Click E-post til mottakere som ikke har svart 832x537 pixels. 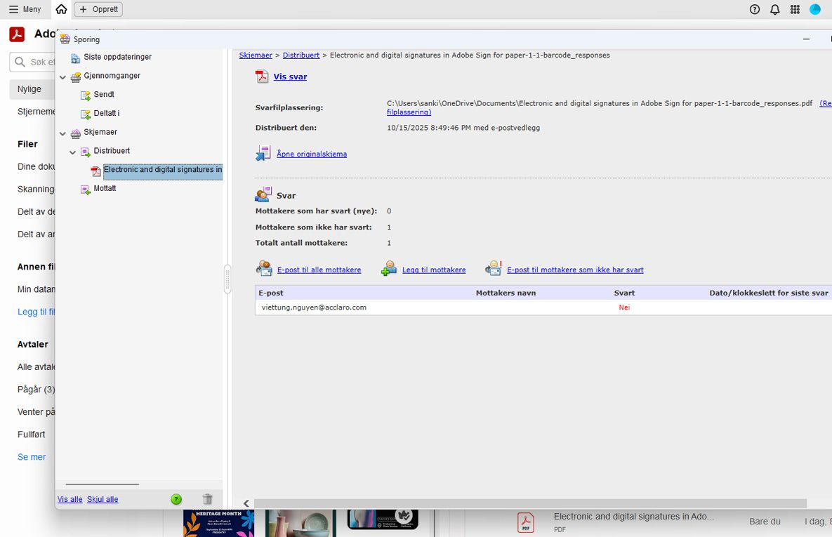tap(575, 270)
